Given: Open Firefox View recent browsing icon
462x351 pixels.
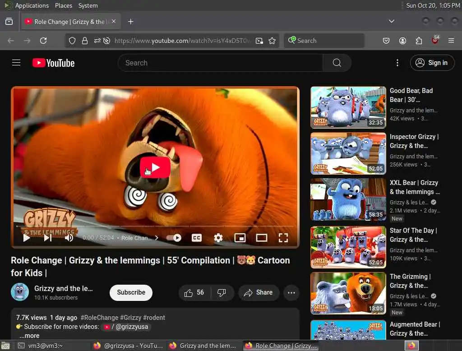Looking at the screenshot, I should (9, 22).
